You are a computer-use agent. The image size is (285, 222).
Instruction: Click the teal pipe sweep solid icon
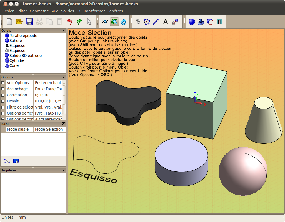(x=219, y=22)
